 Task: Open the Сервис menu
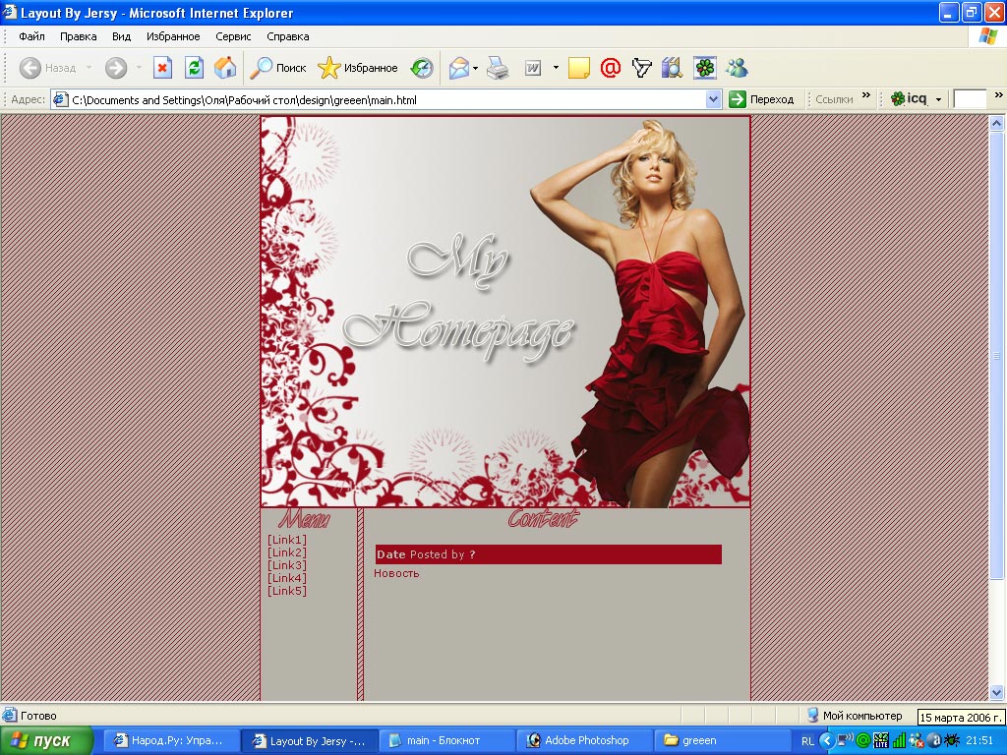pyautogui.click(x=233, y=36)
